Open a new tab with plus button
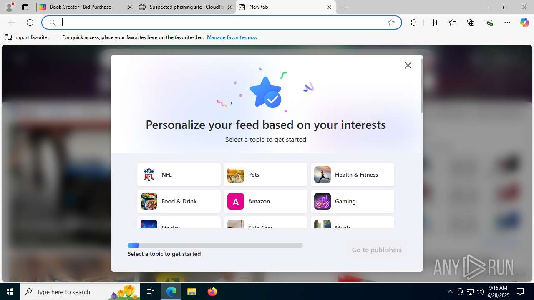 click(x=345, y=7)
